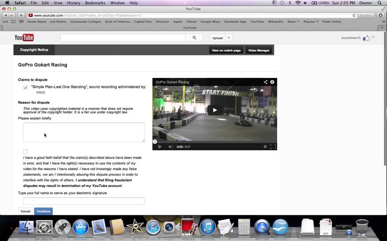Screen dimensions: 387x241
Task: Open the News bookmarks dropdown
Action: tap(293, 22)
